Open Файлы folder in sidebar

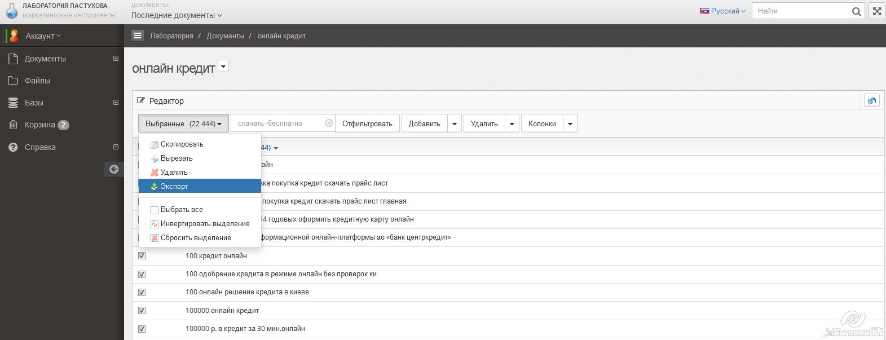click(37, 81)
